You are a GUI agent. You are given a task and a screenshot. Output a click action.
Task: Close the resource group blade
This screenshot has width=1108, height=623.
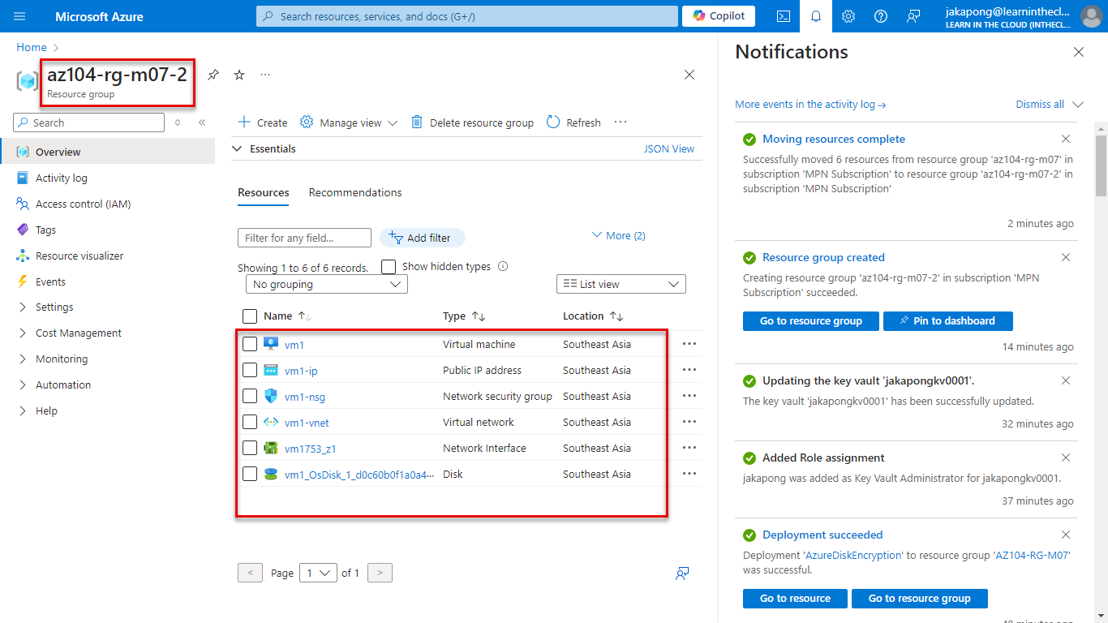pos(689,75)
